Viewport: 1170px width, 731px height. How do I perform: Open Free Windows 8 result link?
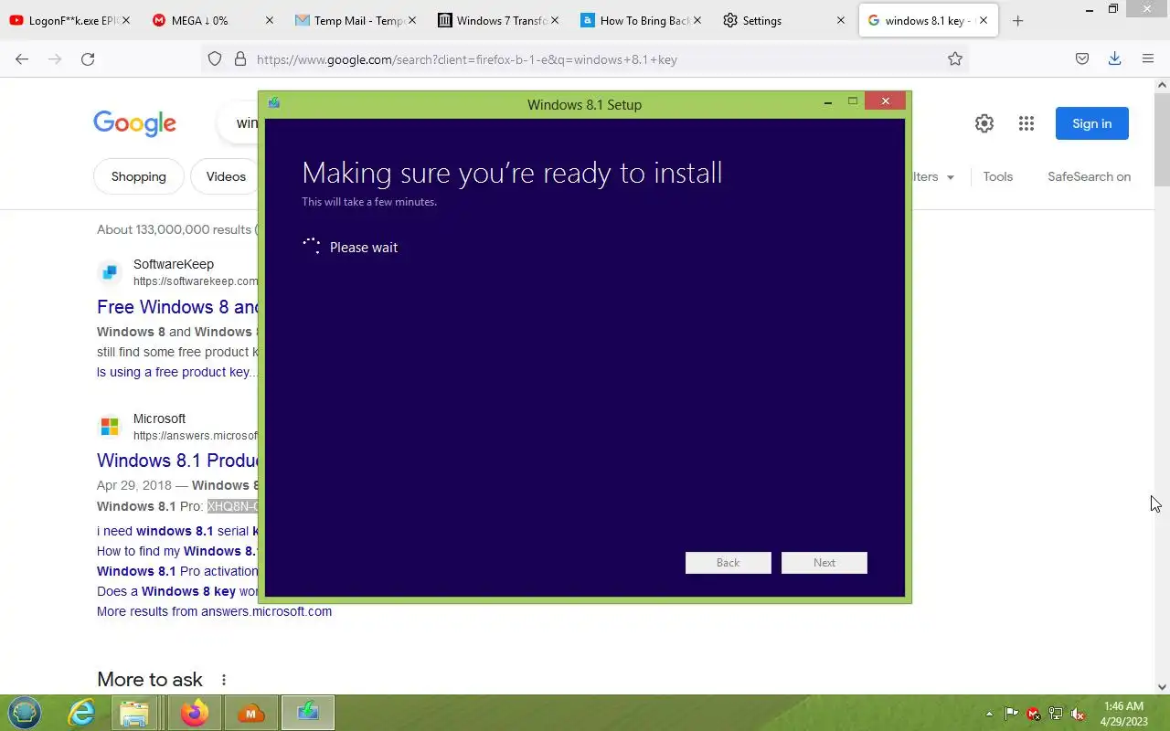pyautogui.click(x=178, y=307)
